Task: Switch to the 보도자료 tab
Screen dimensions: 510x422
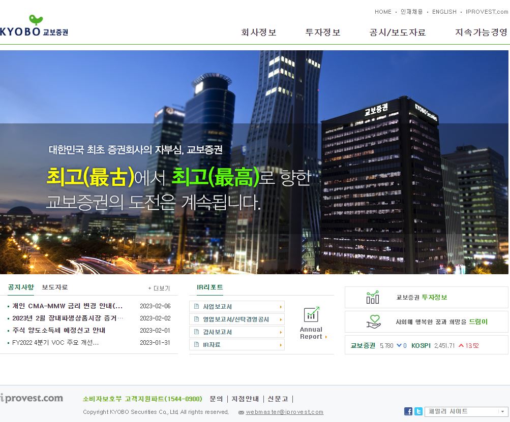Action: click(x=54, y=287)
